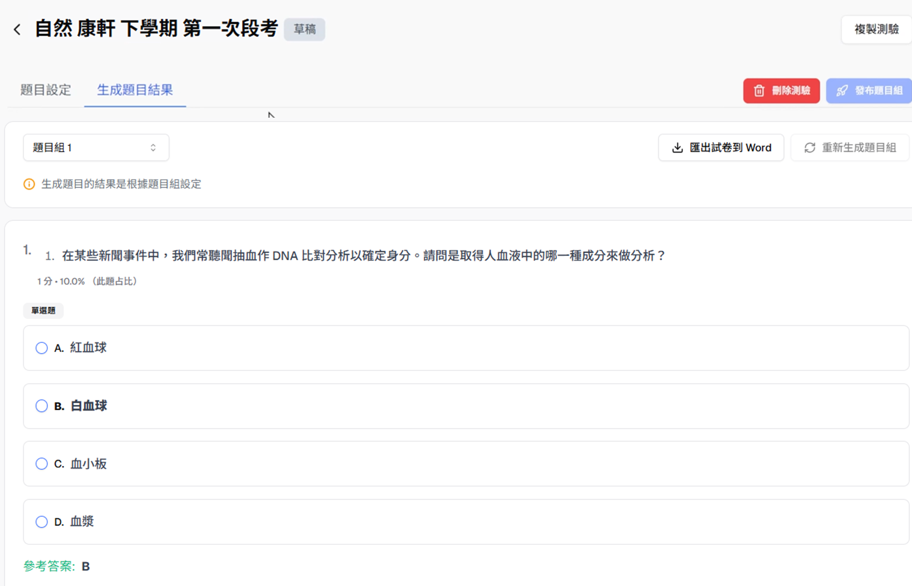
Task: Click the download icon next to 匯出試卷到 Word
Action: pyautogui.click(x=677, y=147)
